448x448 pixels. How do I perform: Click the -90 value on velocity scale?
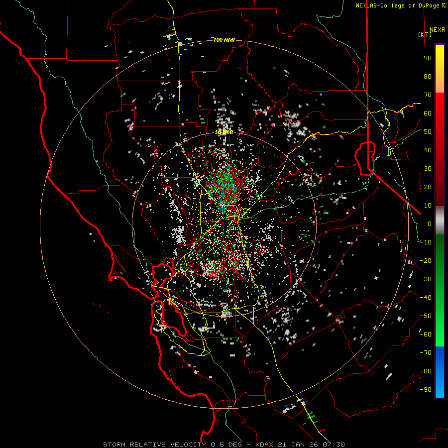tap(426, 390)
